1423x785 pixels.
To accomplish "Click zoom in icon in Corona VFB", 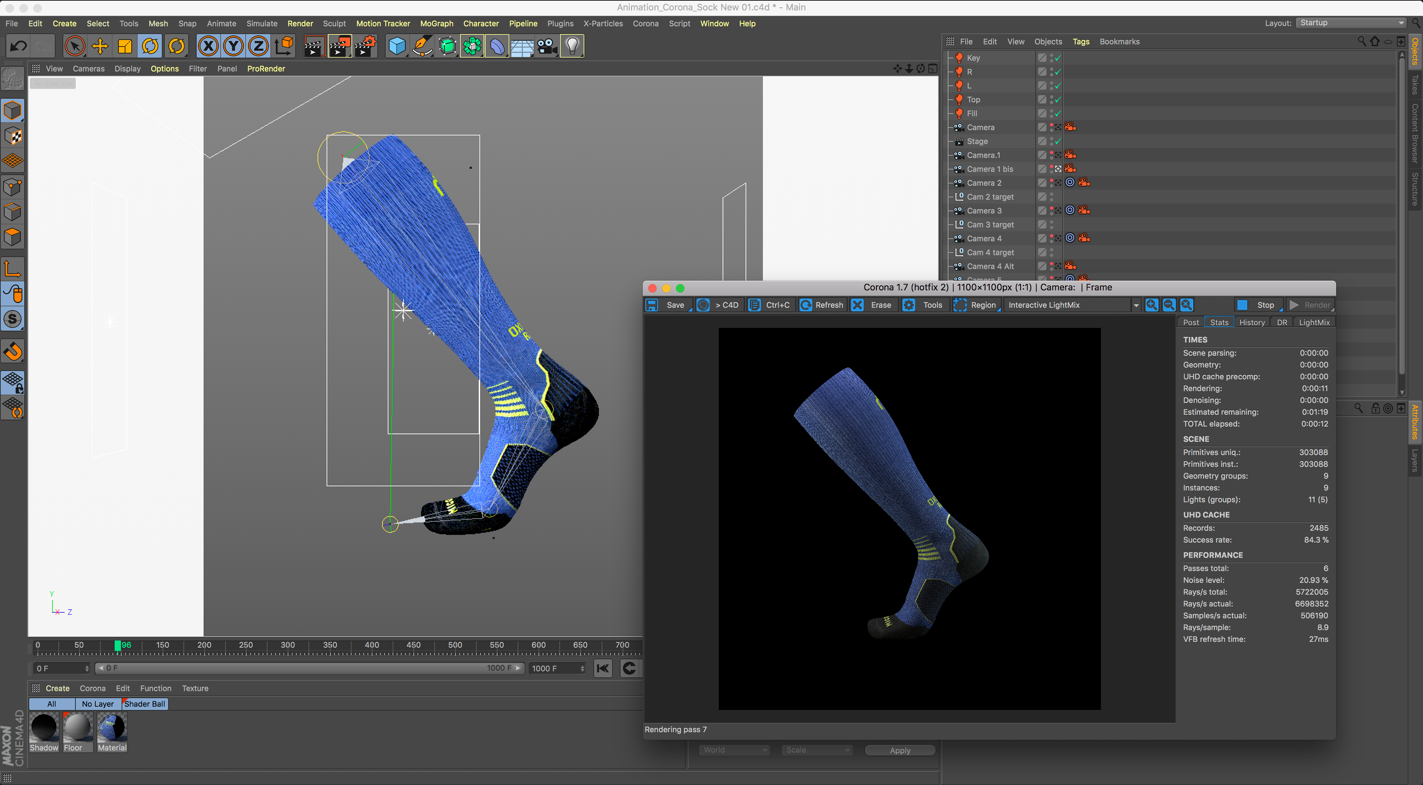I will click(1152, 305).
